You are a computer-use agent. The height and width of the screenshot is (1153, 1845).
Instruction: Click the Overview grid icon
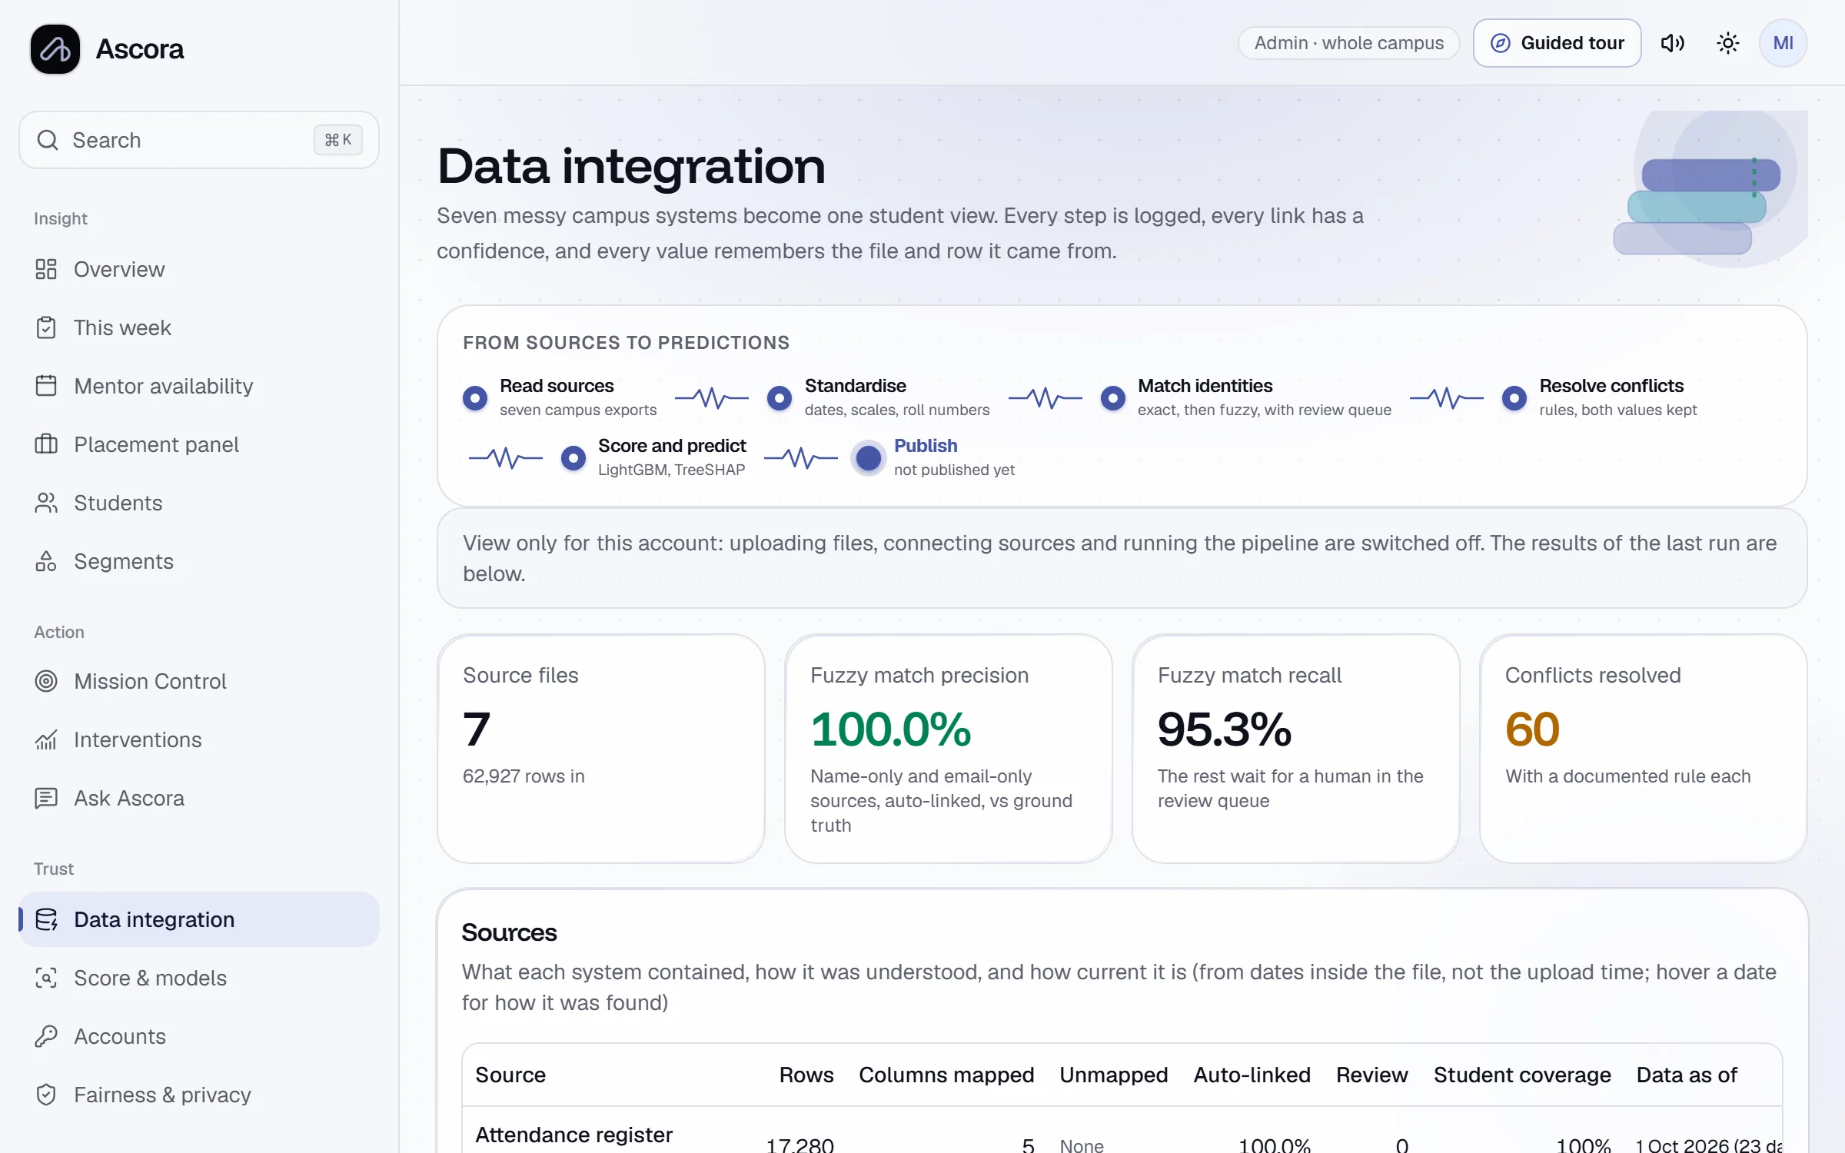(x=46, y=269)
